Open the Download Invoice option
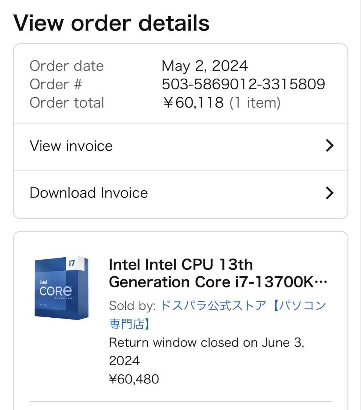The width and height of the screenshot is (361, 410). click(x=88, y=192)
